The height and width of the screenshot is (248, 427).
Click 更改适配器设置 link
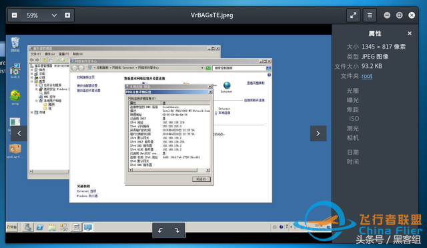pyautogui.click(x=87, y=86)
